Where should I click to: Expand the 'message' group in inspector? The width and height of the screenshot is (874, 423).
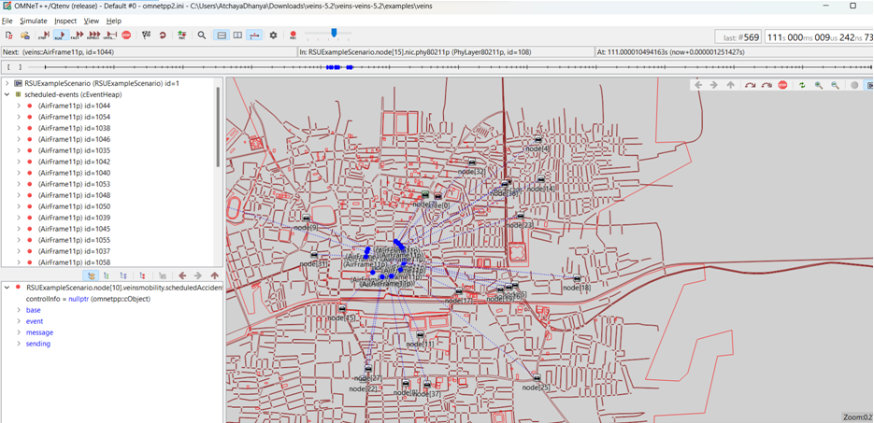point(19,332)
